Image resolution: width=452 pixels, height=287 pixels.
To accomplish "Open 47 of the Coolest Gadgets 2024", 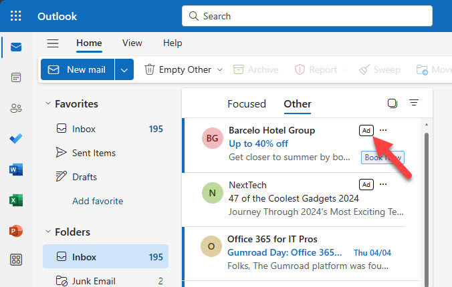I will [302, 200].
